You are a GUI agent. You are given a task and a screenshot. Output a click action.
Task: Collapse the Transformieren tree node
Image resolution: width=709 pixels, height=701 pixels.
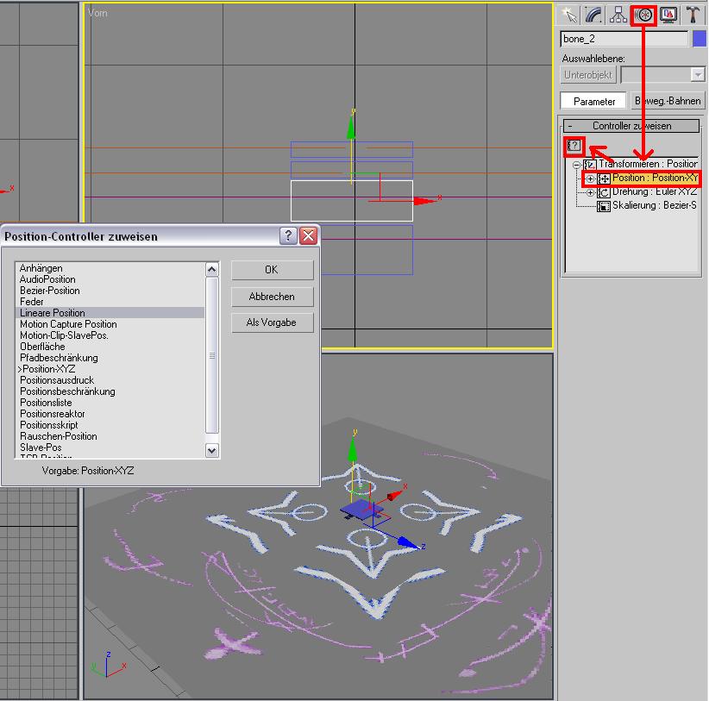(x=576, y=165)
